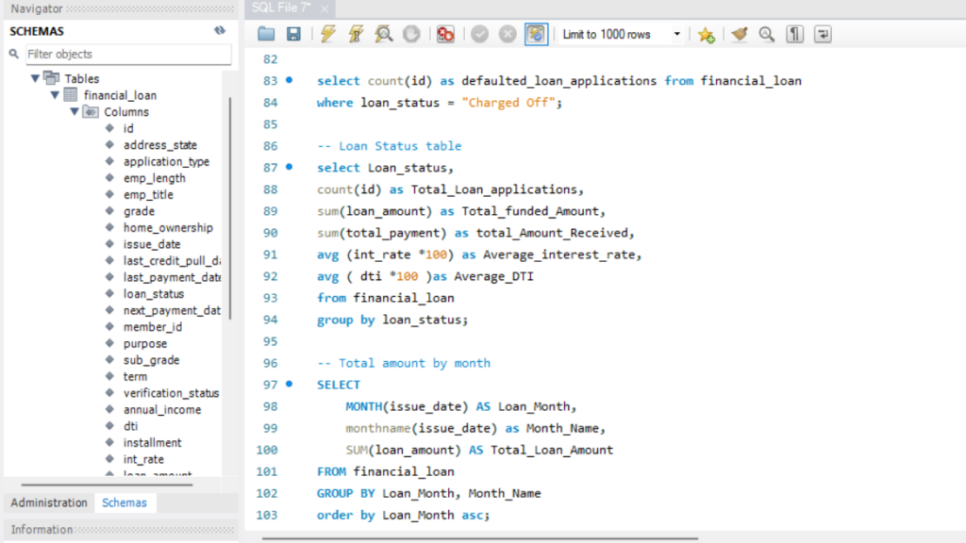Click the navigator horizontal scrollbar
The width and height of the screenshot is (966, 543).
tap(108, 485)
